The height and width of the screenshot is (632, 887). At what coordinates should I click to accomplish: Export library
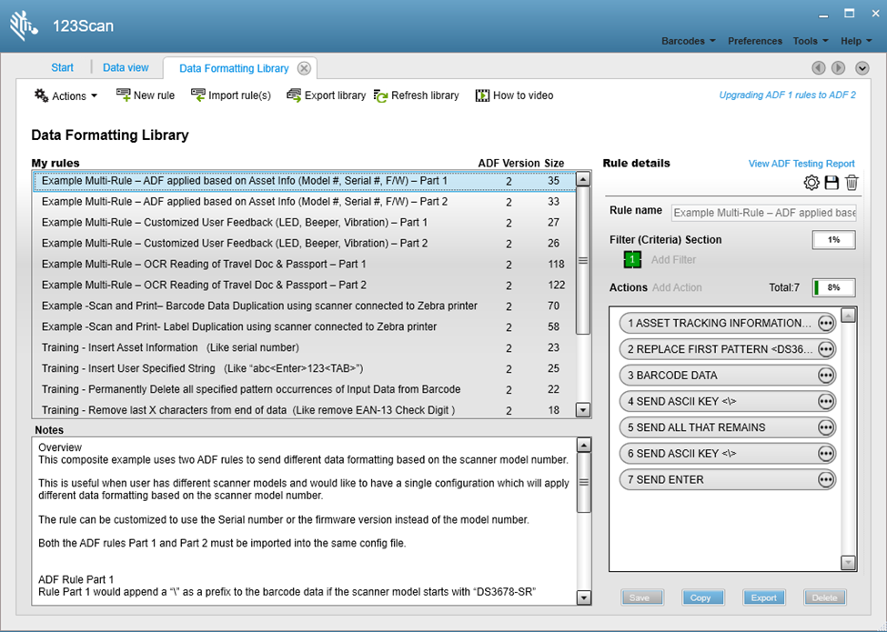(x=325, y=95)
